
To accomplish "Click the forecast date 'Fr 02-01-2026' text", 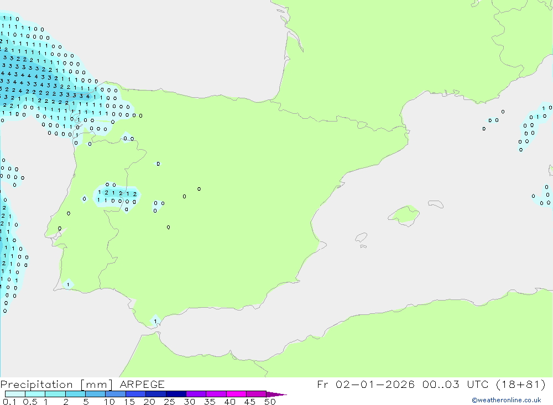I will (x=366, y=385).
